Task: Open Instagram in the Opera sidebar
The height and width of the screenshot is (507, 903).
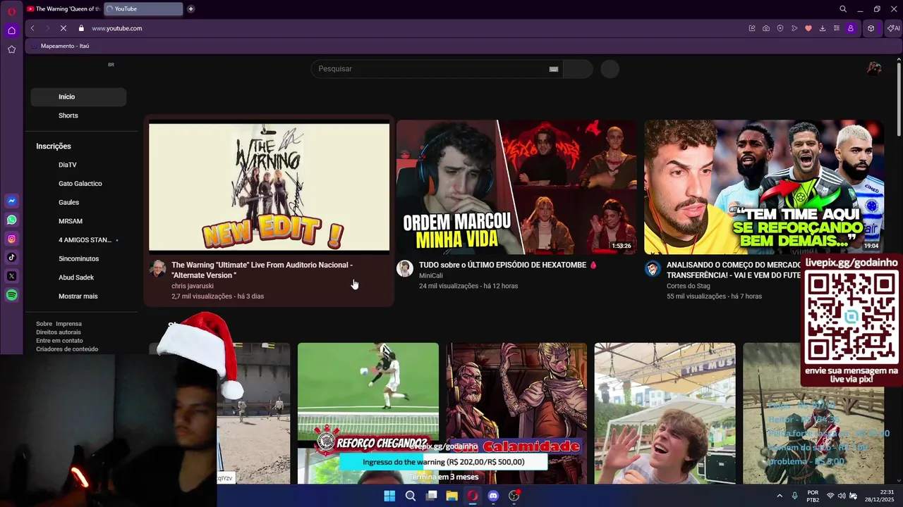Action: 11,239
